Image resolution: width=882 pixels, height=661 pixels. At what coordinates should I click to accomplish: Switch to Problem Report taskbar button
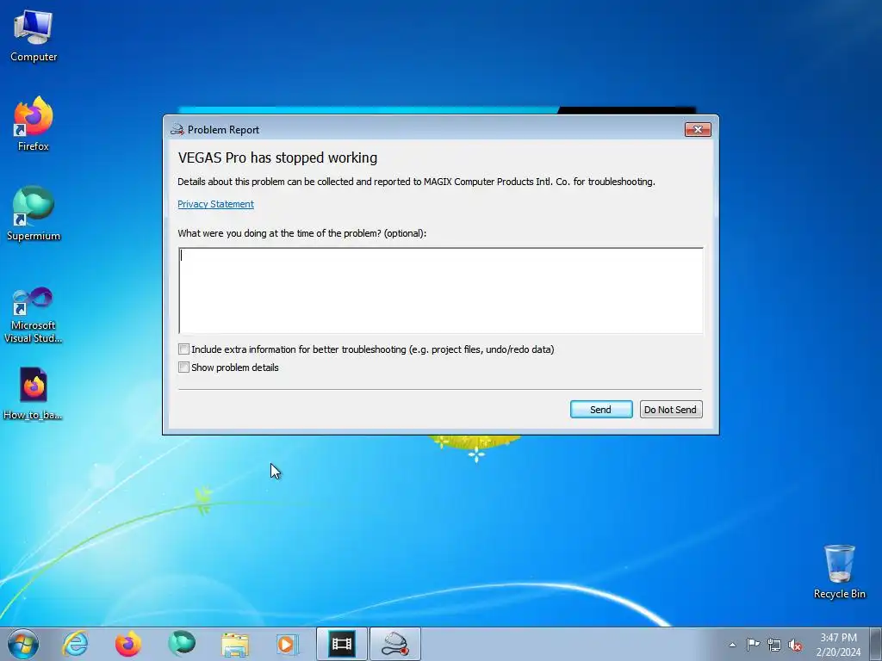point(394,644)
